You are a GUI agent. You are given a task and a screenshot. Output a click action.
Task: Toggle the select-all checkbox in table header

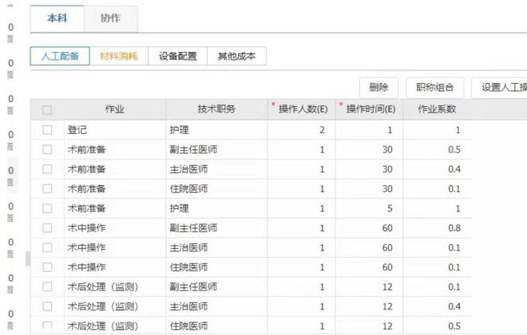click(x=47, y=110)
